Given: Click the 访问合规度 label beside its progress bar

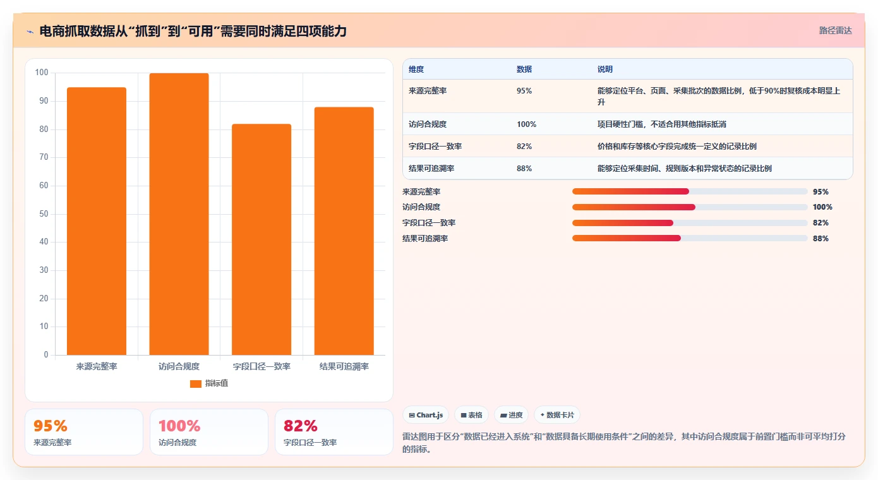Looking at the screenshot, I should 421,207.
